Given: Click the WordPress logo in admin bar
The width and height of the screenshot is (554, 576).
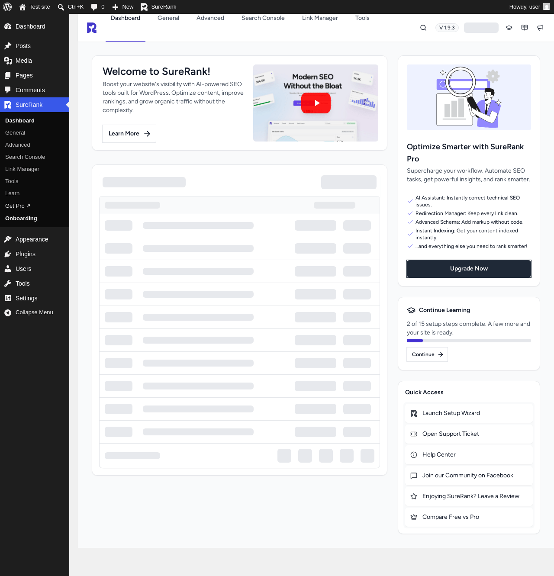Looking at the screenshot, I should [x=7, y=7].
